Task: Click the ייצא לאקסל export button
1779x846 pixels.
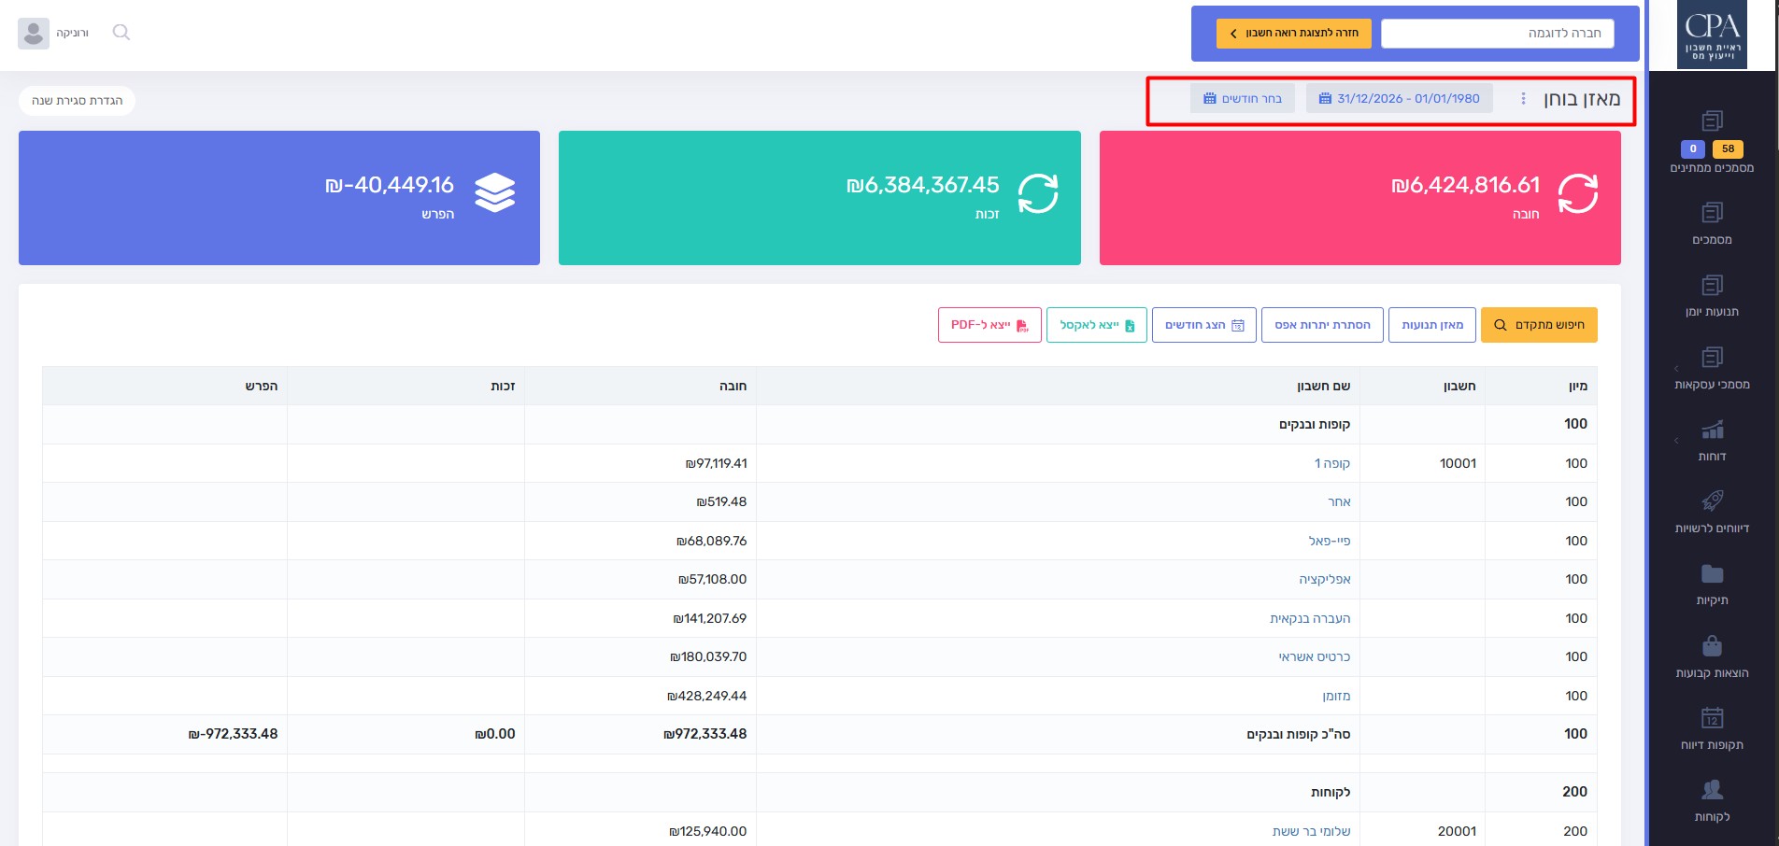Action: [x=1096, y=325]
